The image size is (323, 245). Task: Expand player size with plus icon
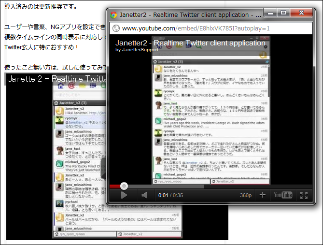click(263, 195)
